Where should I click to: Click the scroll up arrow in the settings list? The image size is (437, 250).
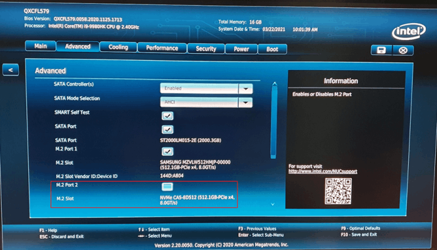click(x=273, y=84)
